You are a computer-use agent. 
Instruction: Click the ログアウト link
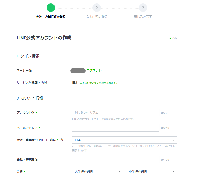94,70
